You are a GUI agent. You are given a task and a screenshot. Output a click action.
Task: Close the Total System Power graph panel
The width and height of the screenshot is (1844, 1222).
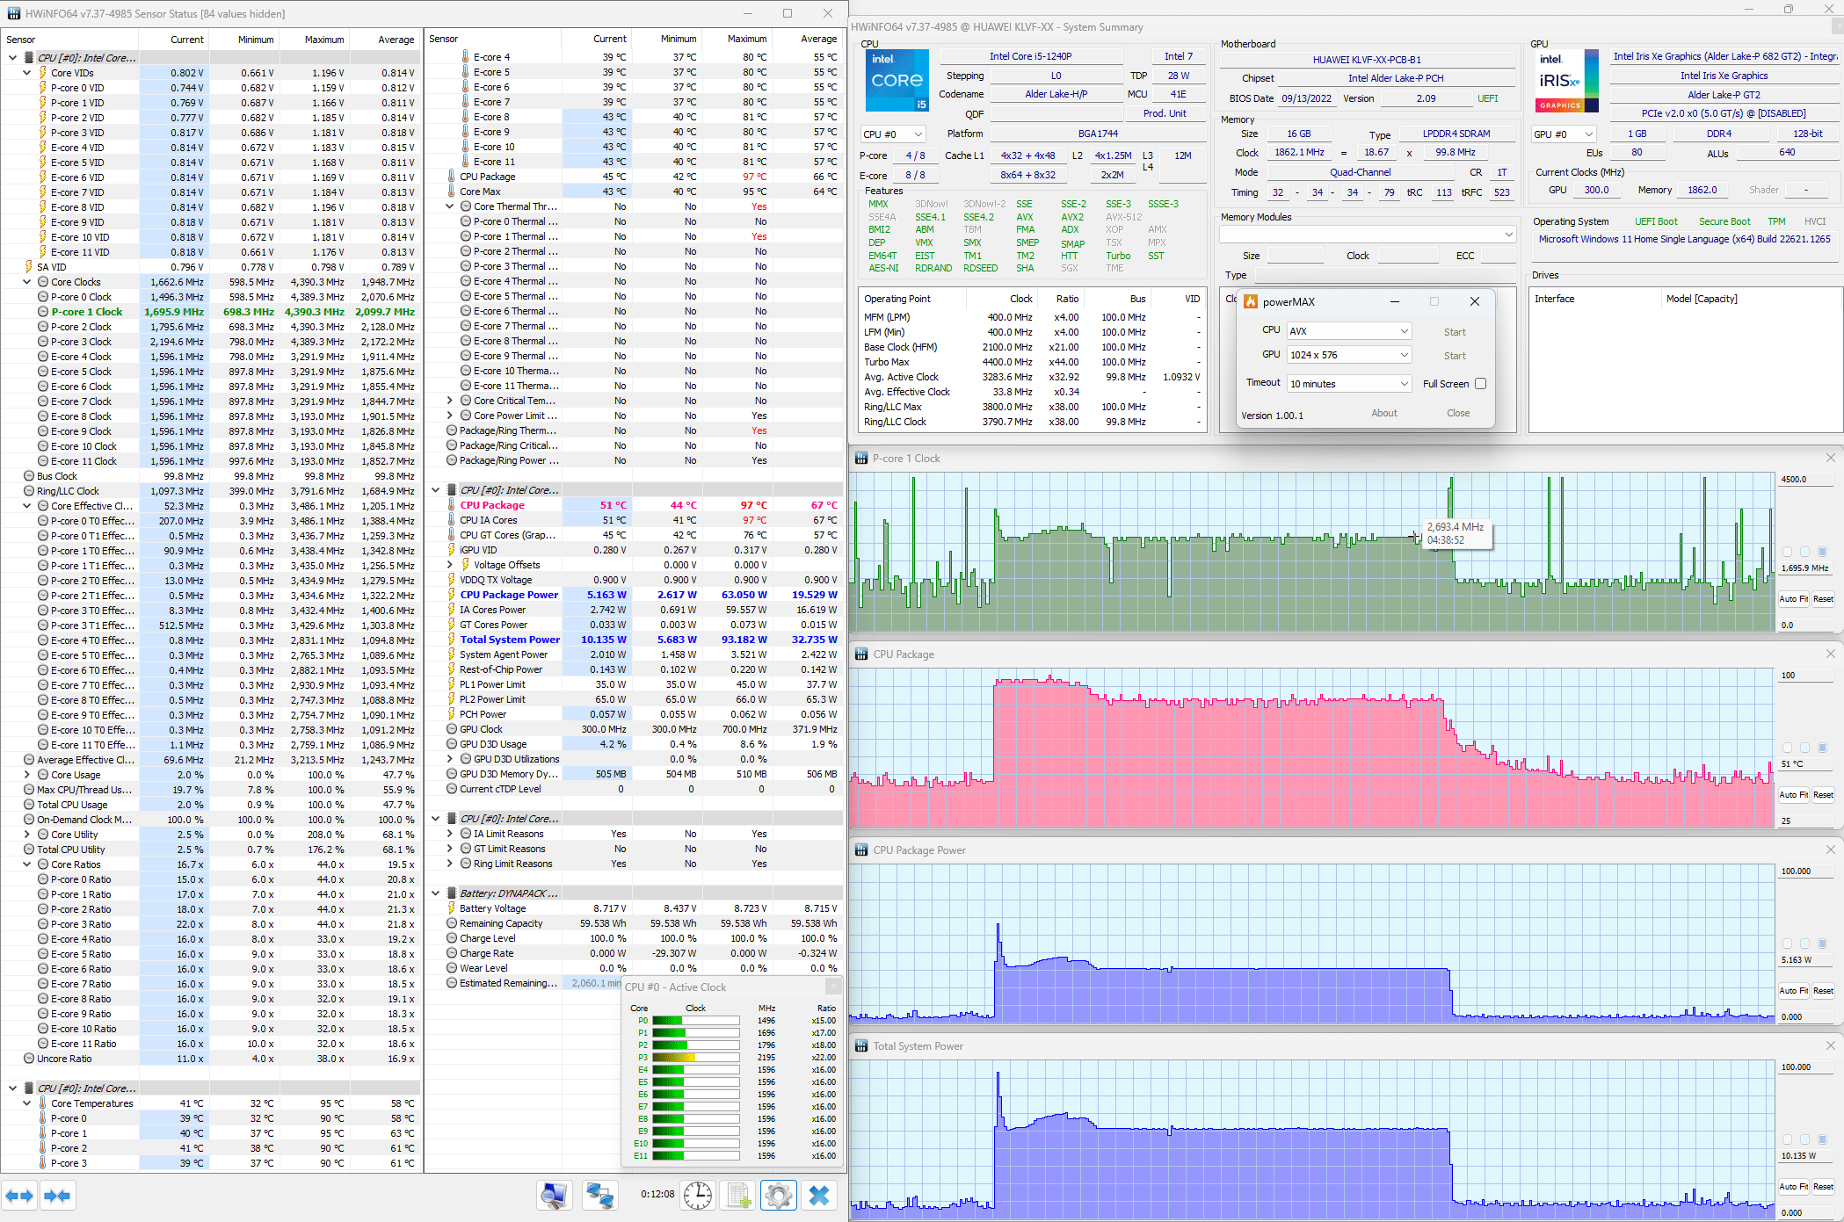(1831, 1045)
